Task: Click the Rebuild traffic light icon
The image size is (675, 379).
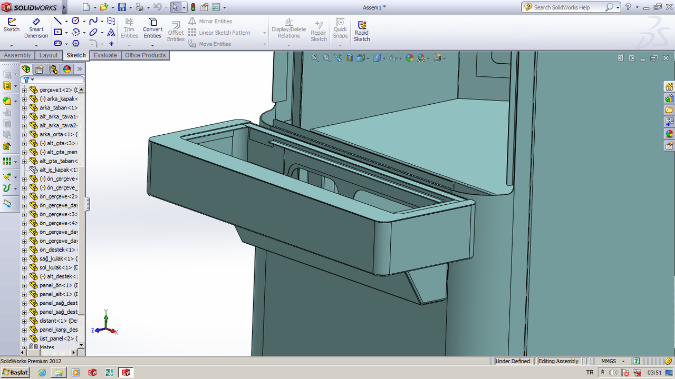Action: tap(193, 7)
